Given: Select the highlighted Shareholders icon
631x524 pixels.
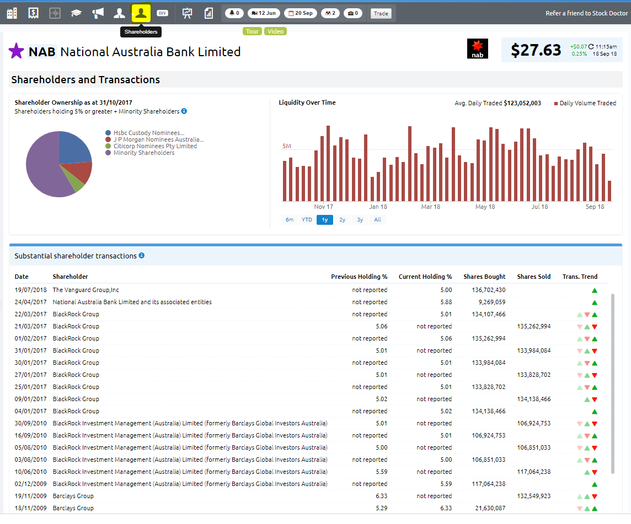Looking at the screenshot, I should [141, 13].
